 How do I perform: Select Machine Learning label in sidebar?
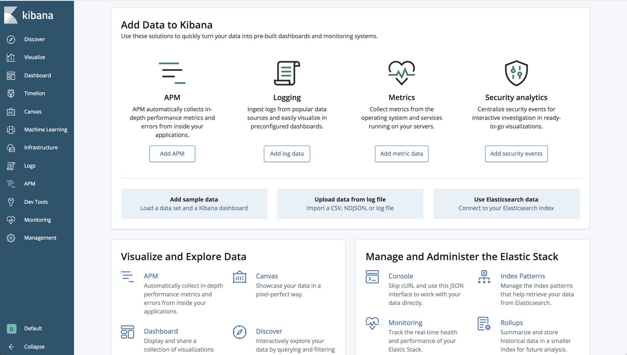point(46,130)
